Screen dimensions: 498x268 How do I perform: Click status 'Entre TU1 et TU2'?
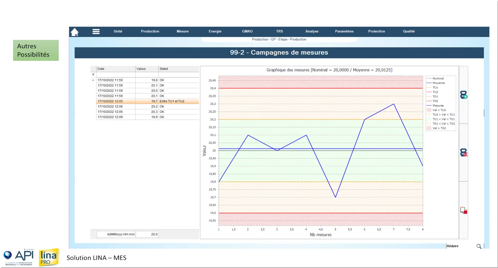pyautogui.click(x=172, y=101)
